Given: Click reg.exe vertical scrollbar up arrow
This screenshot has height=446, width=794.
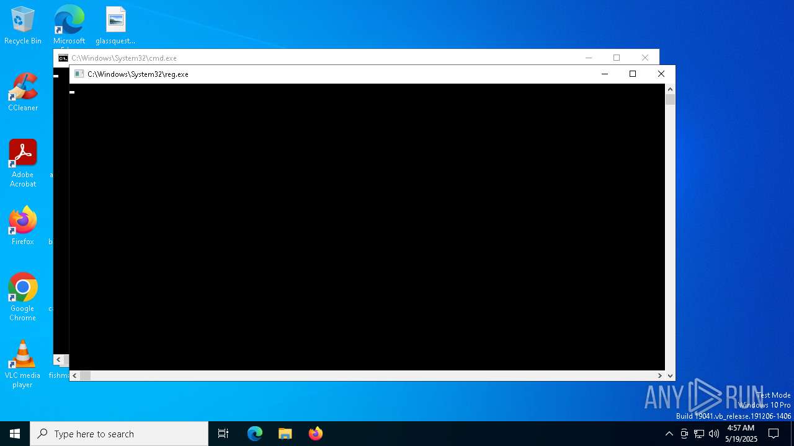Looking at the screenshot, I should pos(670,89).
